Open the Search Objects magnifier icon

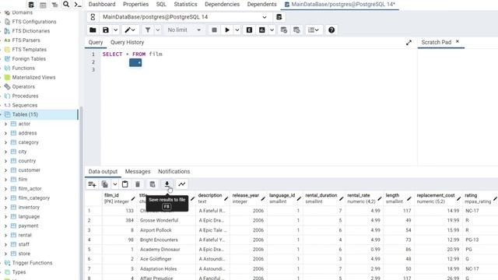tap(66, 5)
